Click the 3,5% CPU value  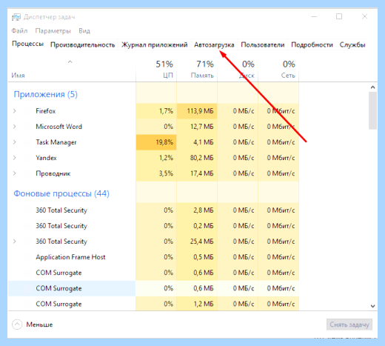pos(166,173)
